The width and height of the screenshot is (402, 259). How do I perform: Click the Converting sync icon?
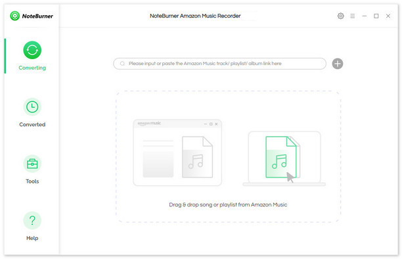pos(32,50)
